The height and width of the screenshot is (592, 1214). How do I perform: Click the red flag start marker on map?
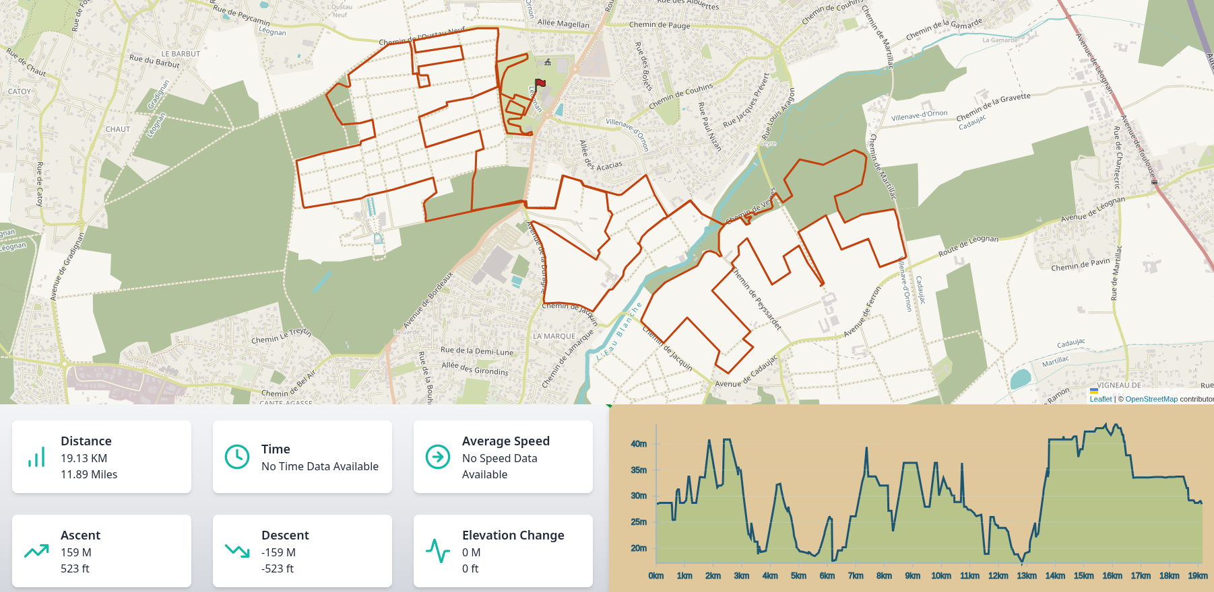click(x=540, y=84)
